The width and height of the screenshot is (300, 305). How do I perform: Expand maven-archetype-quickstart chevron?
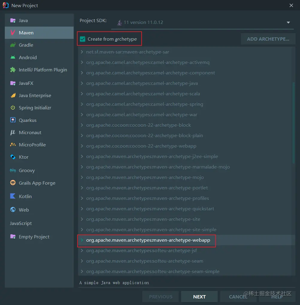pyautogui.click(x=82, y=209)
